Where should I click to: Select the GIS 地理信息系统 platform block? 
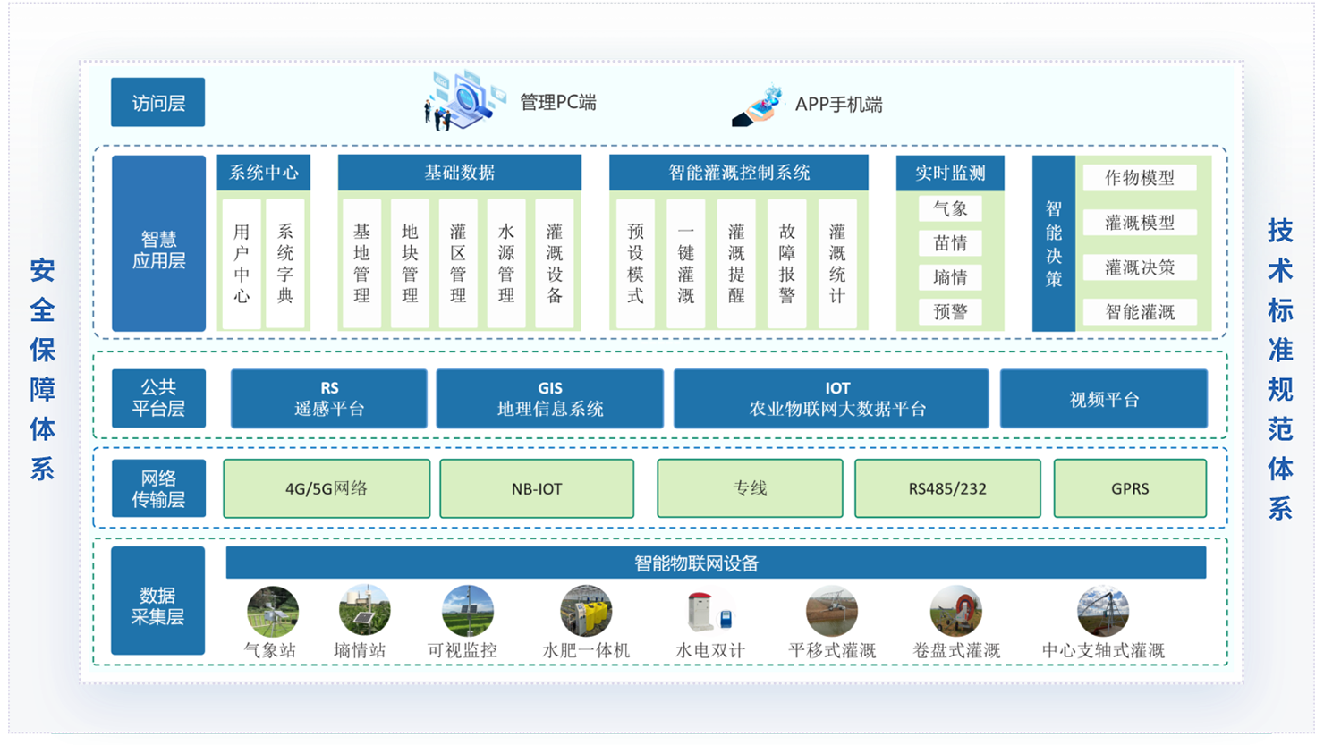coord(549,399)
